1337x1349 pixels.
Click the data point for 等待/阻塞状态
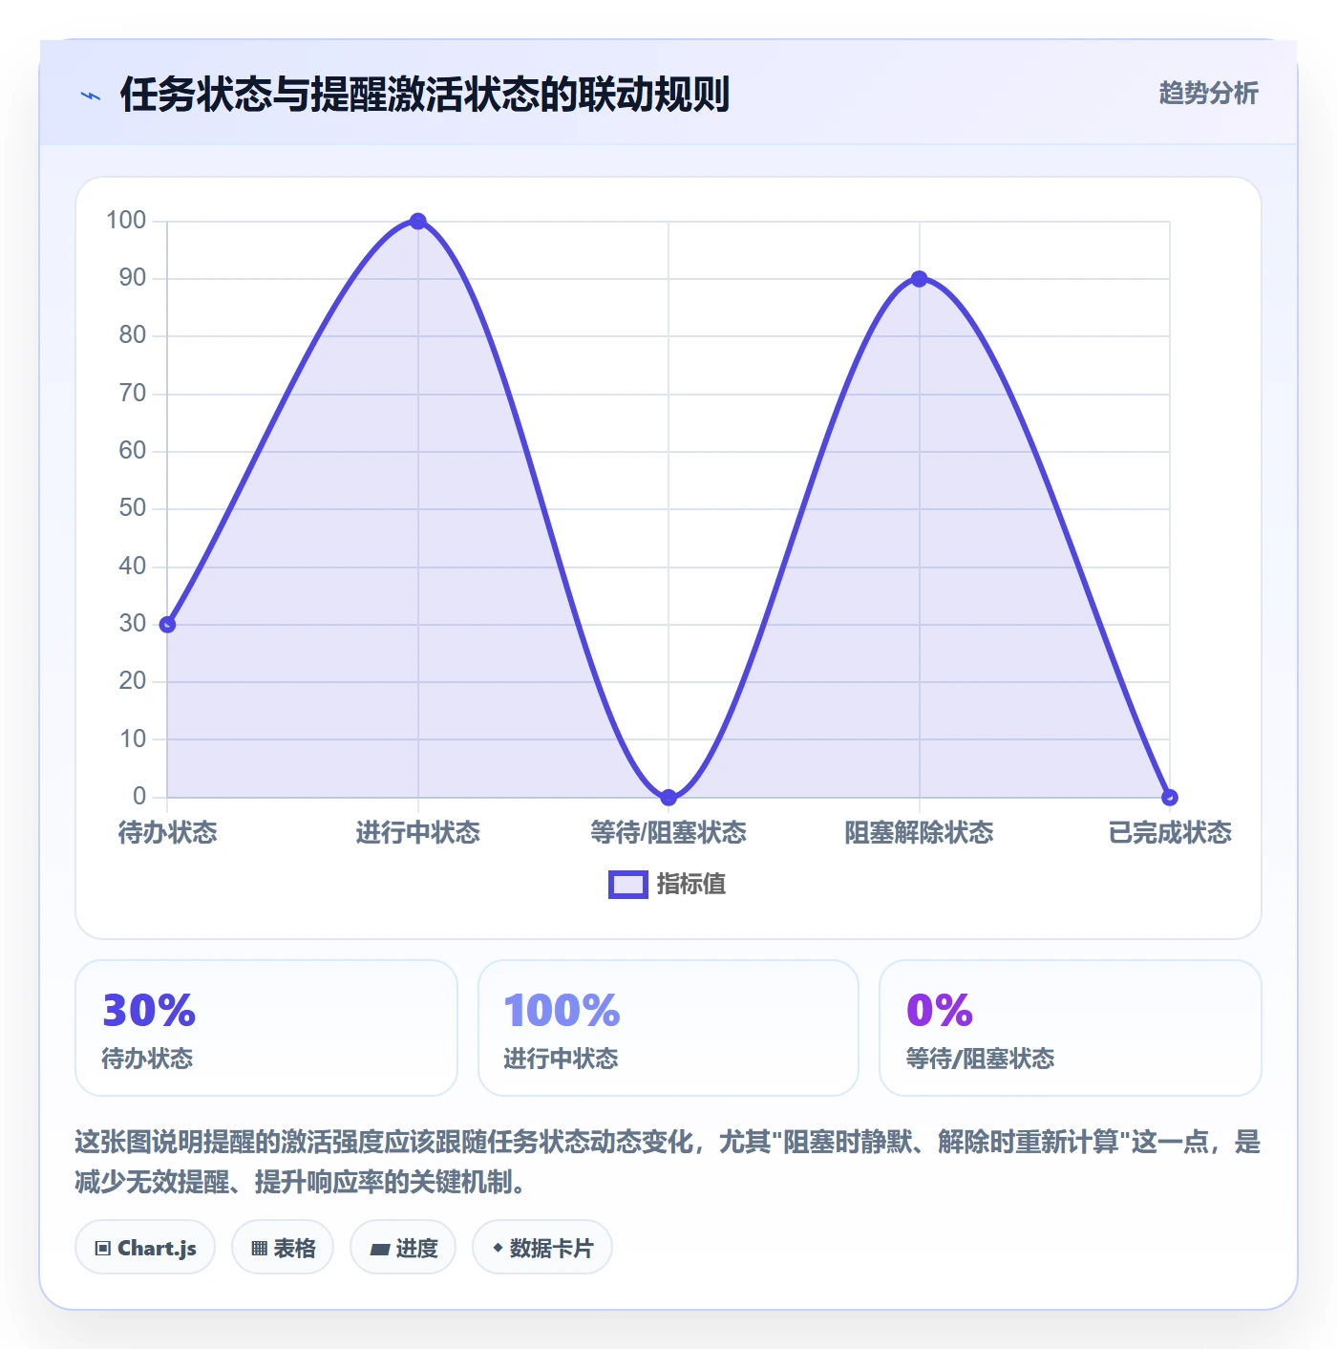[668, 797]
